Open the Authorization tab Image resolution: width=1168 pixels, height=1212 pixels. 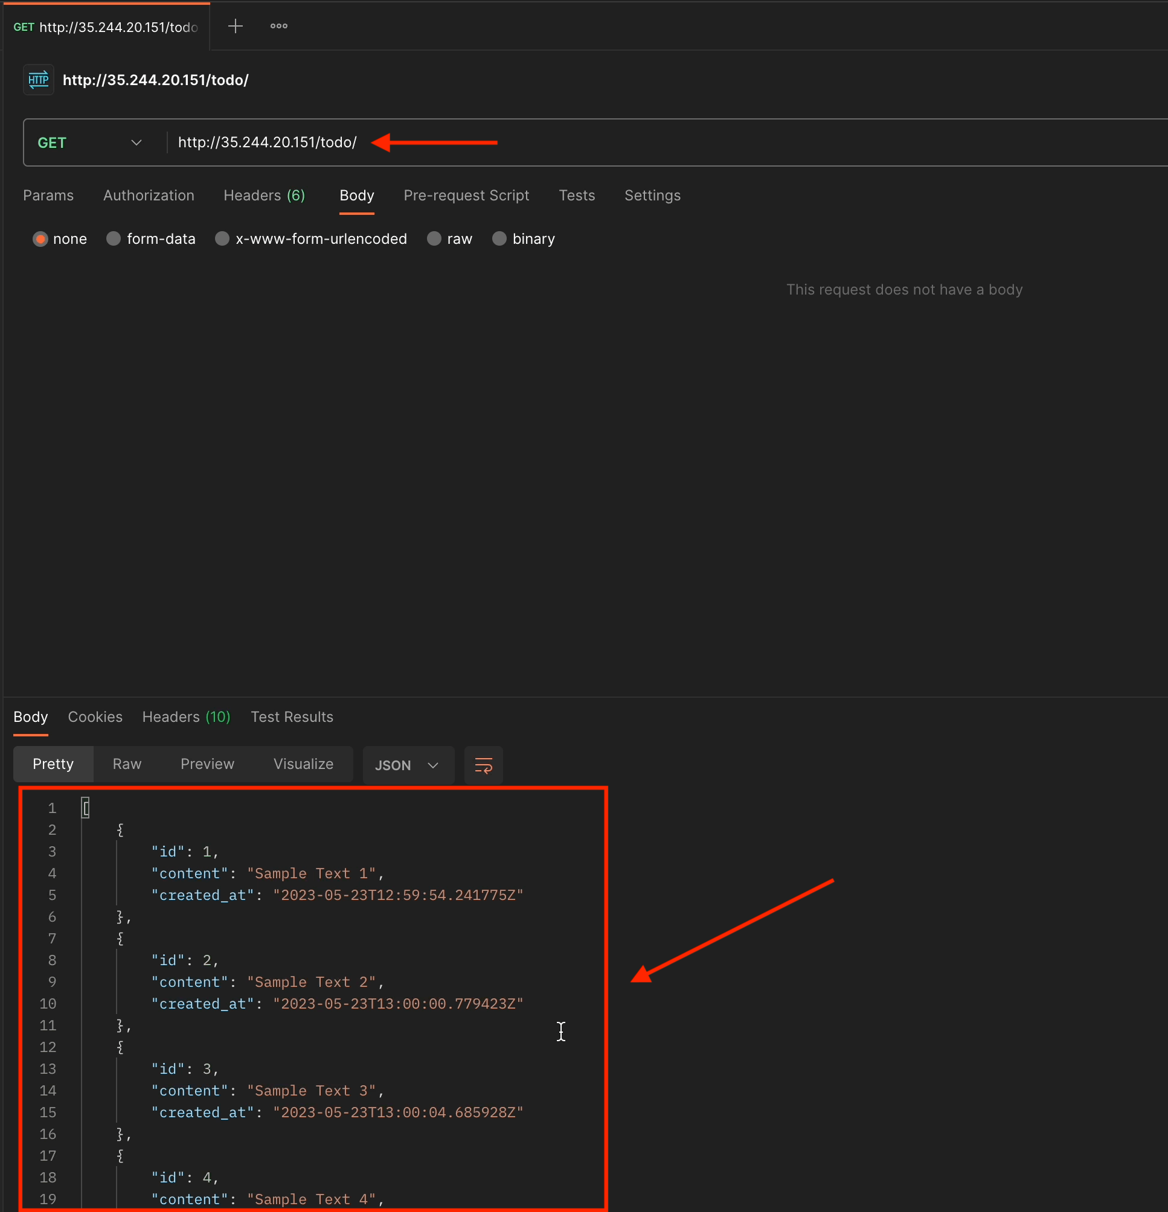(x=149, y=196)
